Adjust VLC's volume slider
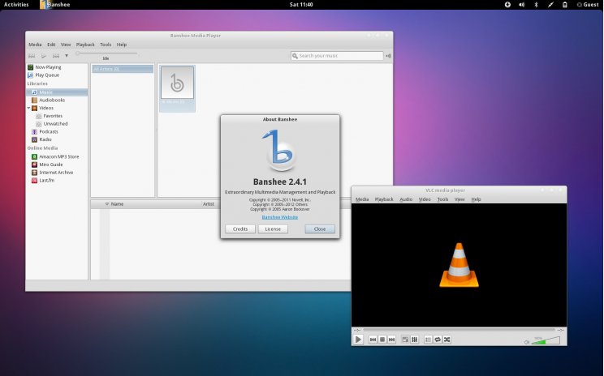 pyautogui.click(x=546, y=340)
